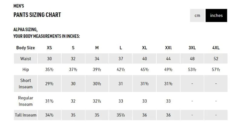Click the XS waist value 30
242x128 pixels.
[49, 59]
